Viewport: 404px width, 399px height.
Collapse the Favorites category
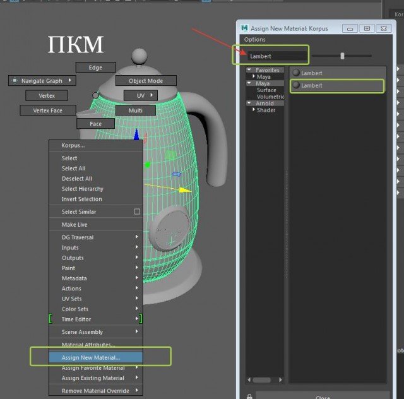[x=250, y=70]
